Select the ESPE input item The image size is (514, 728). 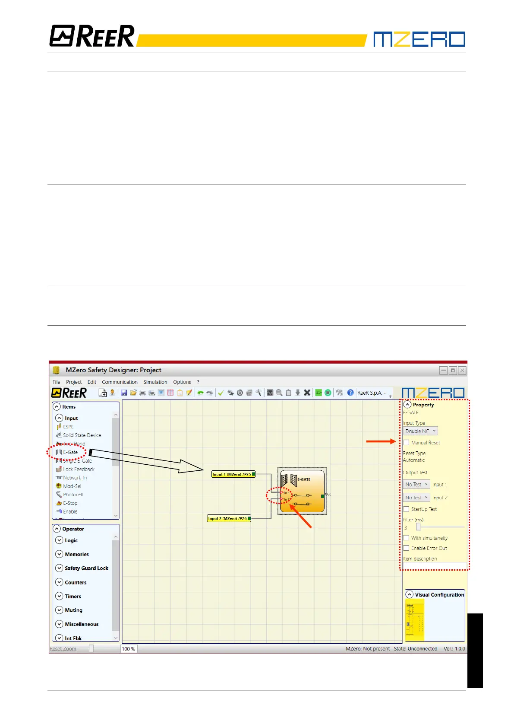click(65, 427)
